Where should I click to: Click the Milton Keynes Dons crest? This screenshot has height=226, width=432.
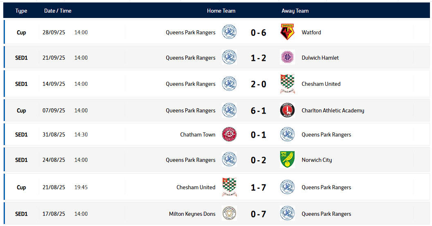click(x=229, y=214)
